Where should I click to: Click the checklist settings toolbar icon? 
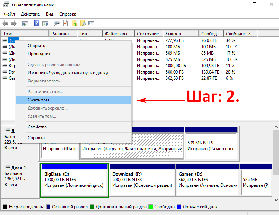pyautogui.click(x=91, y=23)
